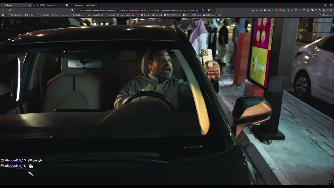Screen dimensions: 334x188
Task: Open the TikTok - Make Your Day tab
Action: coord(48,5)
